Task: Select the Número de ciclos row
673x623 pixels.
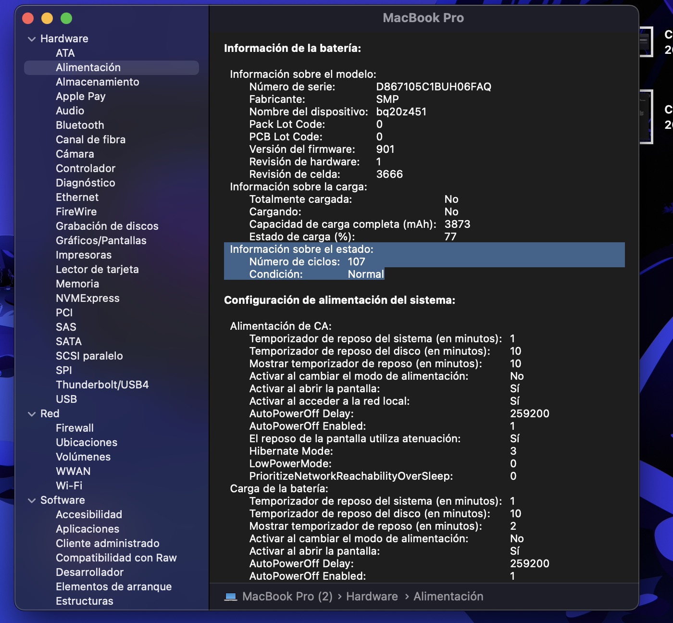Action: pos(307,262)
